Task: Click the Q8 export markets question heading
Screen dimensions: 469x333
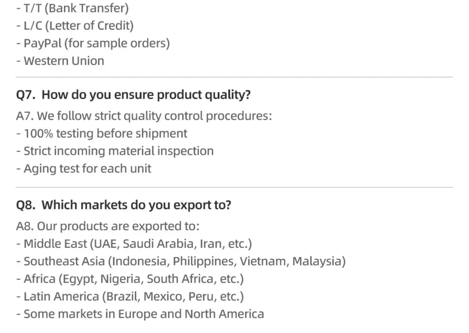Action: pyautogui.click(x=124, y=205)
